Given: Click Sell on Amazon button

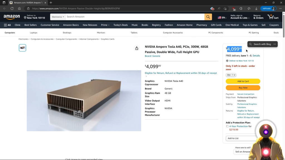Looking at the screenshot, I should click(x=243, y=152).
